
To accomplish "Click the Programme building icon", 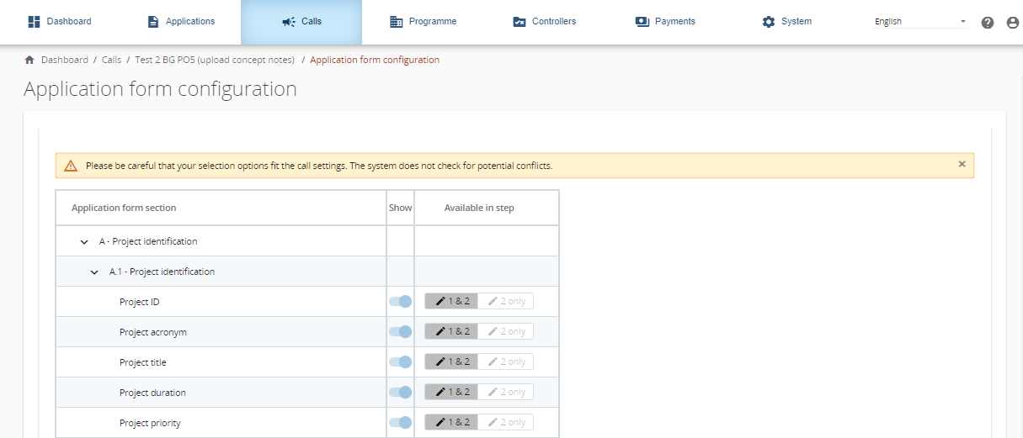I will 396,22.
